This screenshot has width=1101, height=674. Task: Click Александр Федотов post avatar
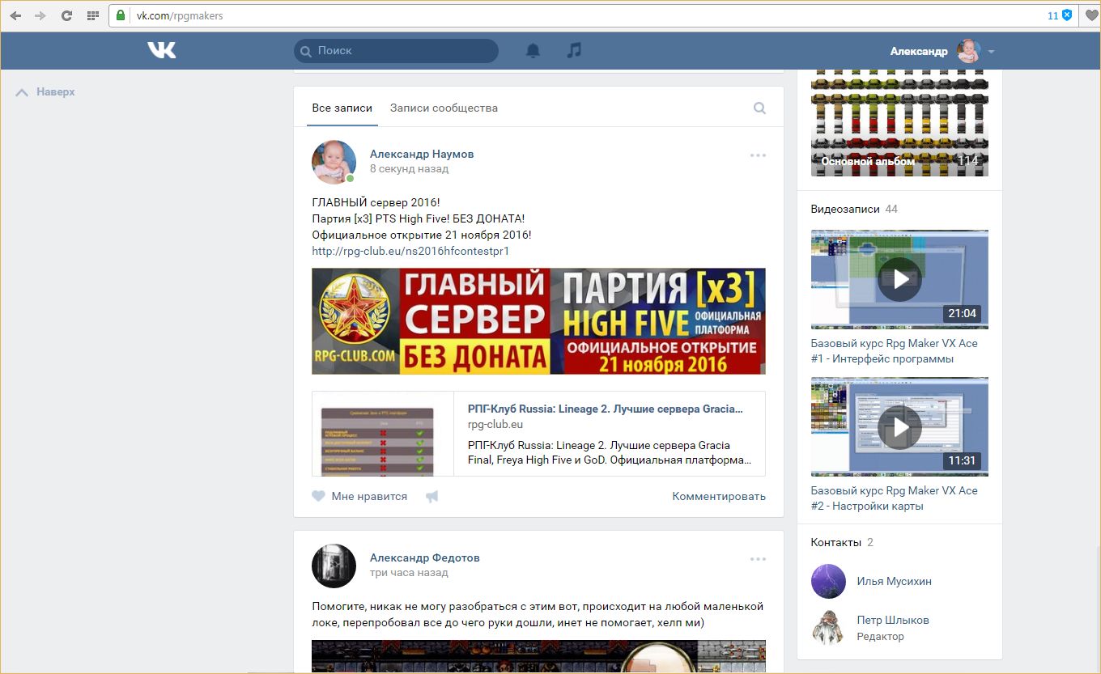tap(334, 566)
